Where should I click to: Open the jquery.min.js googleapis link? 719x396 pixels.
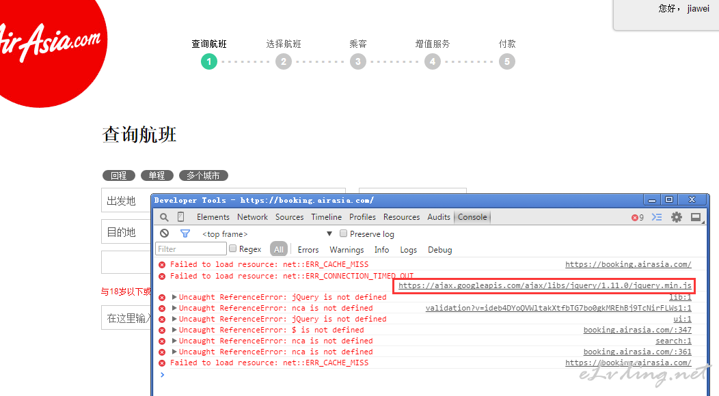[545, 285]
